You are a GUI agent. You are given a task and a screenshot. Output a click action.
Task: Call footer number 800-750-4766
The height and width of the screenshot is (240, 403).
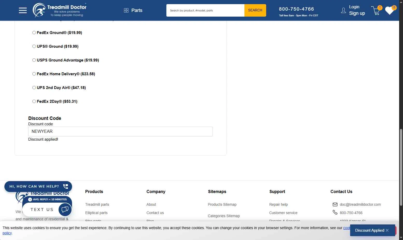coord(351,213)
